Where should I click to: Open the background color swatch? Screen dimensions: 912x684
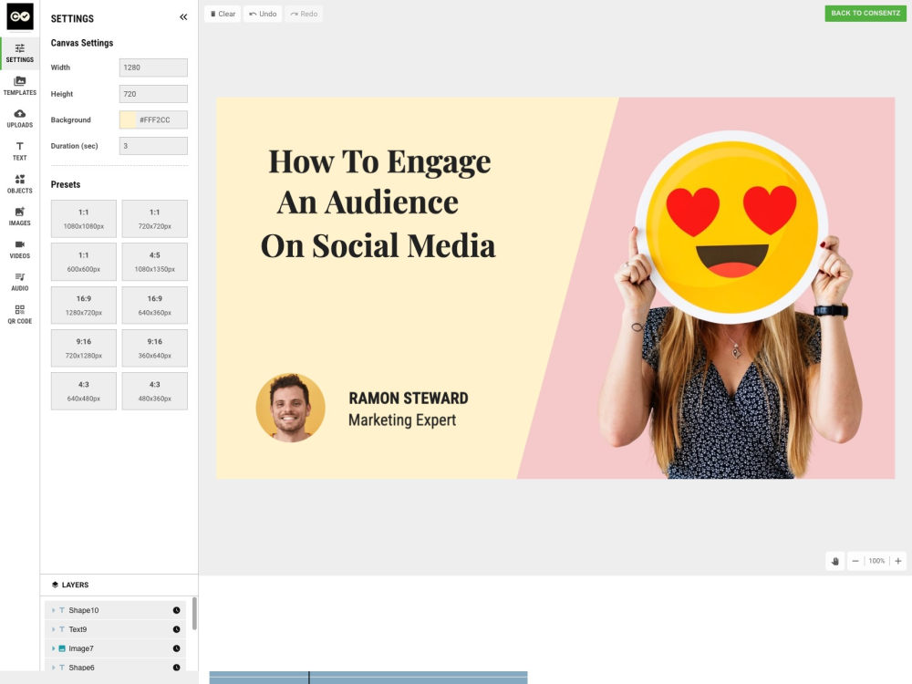point(128,119)
